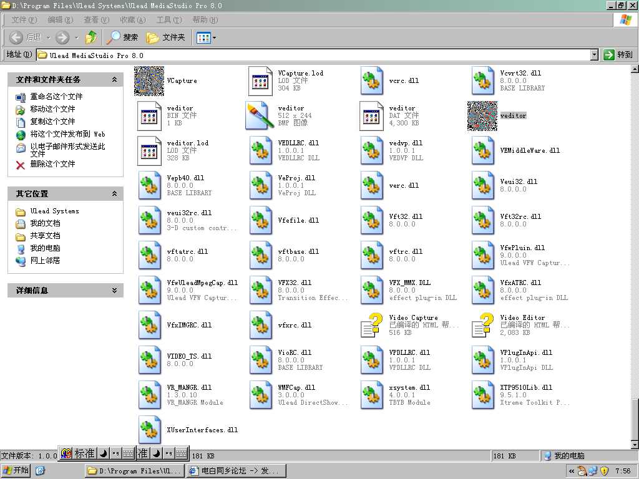Open the Views dropdown in toolbar

coord(207,37)
